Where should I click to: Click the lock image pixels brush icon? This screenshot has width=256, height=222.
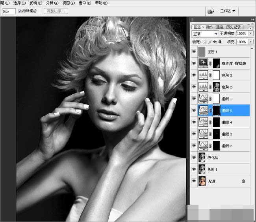210,42
